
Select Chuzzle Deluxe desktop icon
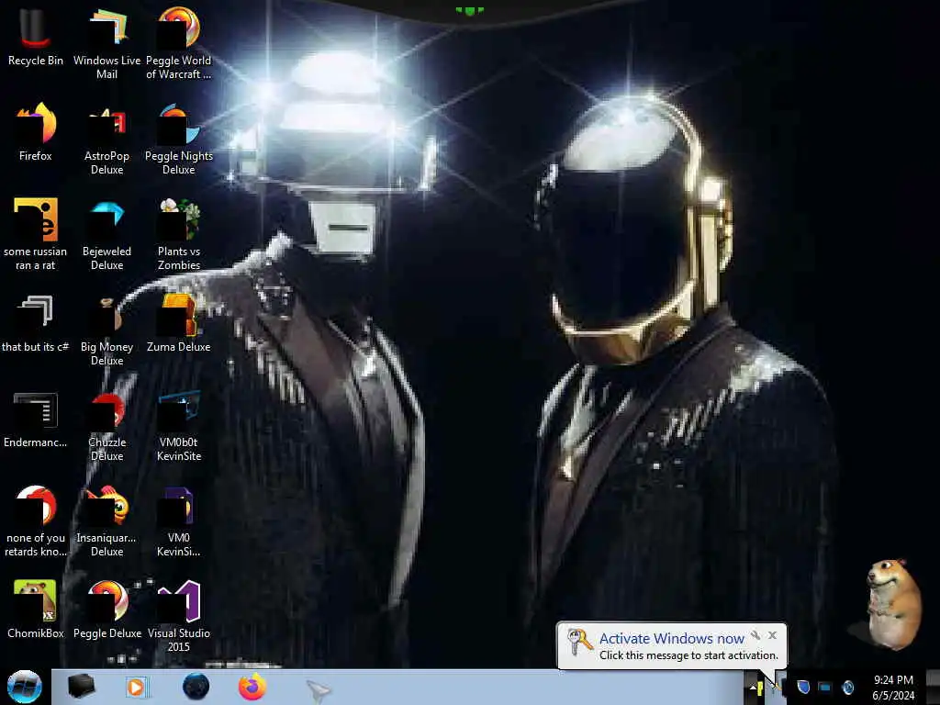tap(106, 426)
